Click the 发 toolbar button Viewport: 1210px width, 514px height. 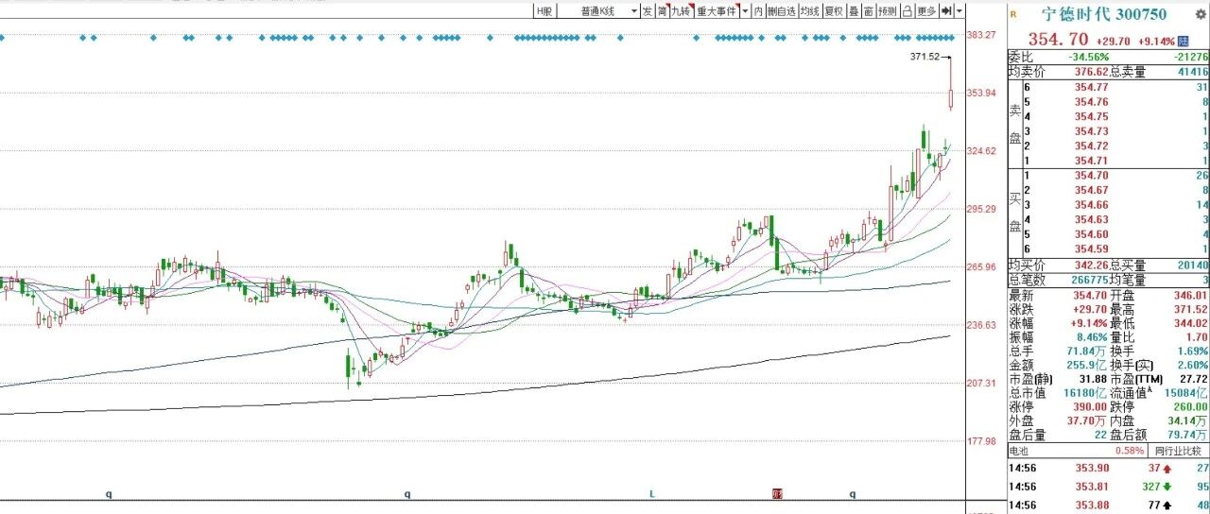tap(648, 11)
